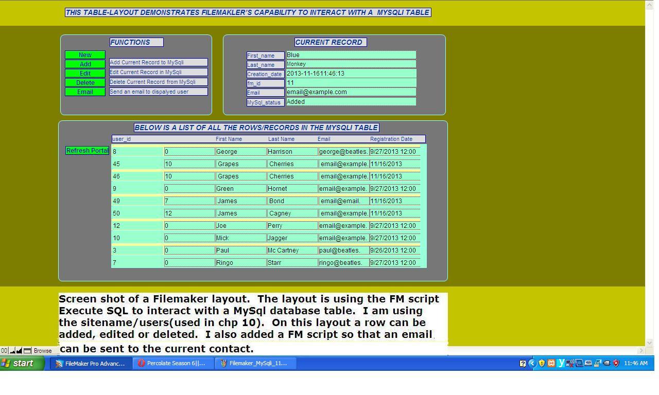Click the 'Ringo' first name cell
The width and height of the screenshot is (659, 395).
click(x=240, y=263)
